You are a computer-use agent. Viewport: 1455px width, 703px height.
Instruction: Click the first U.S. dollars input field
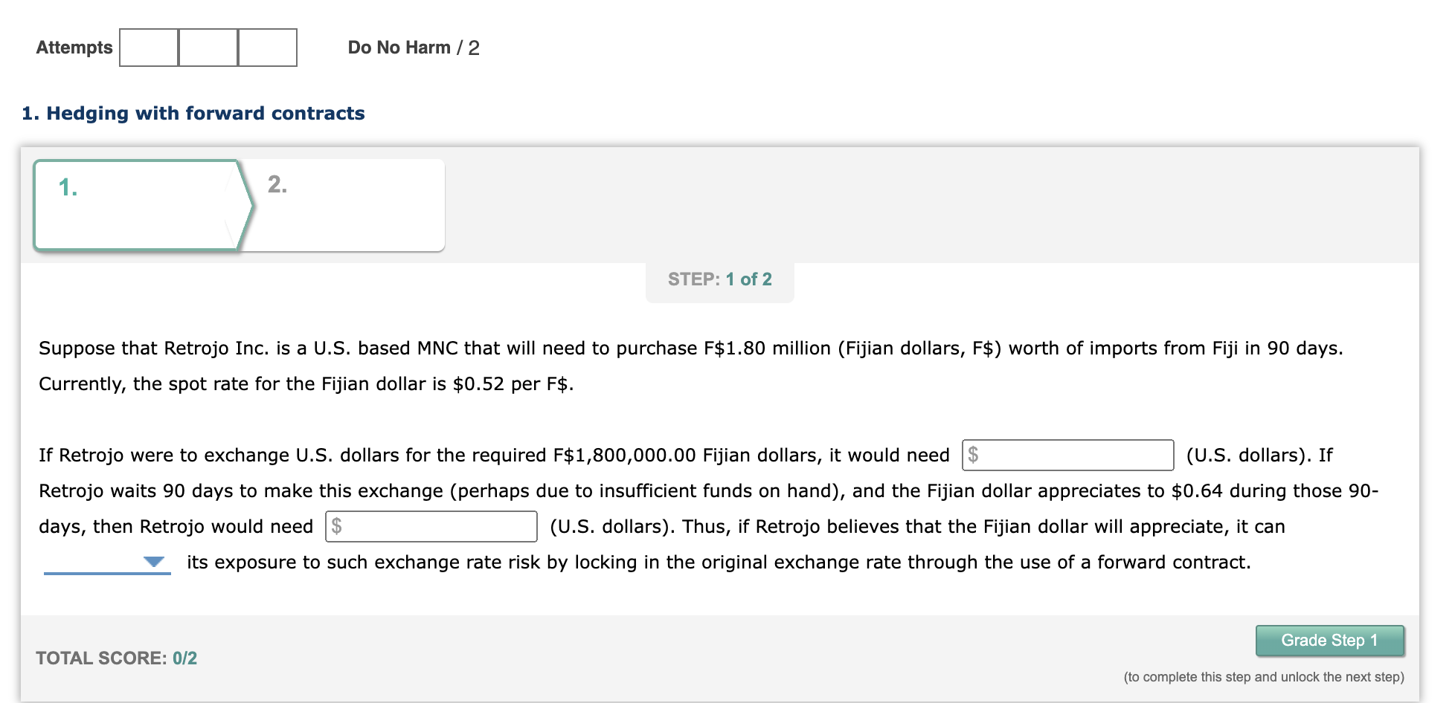click(x=1067, y=455)
